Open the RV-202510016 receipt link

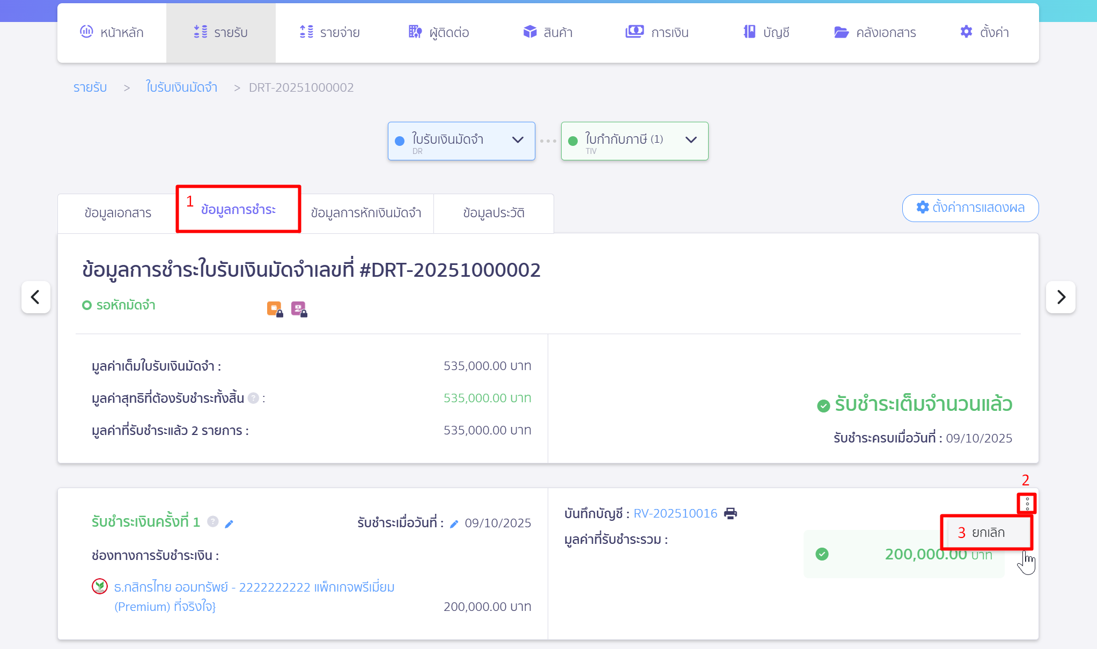(675, 513)
